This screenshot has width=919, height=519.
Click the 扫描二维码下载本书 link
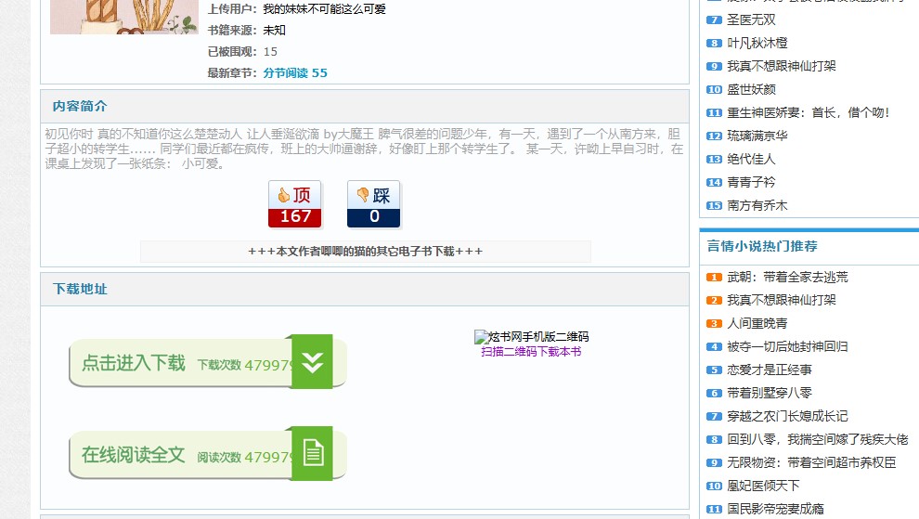tap(532, 351)
